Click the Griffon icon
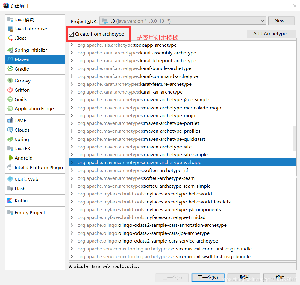The width and height of the screenshot is (300, 285). [x=10, y=90]
